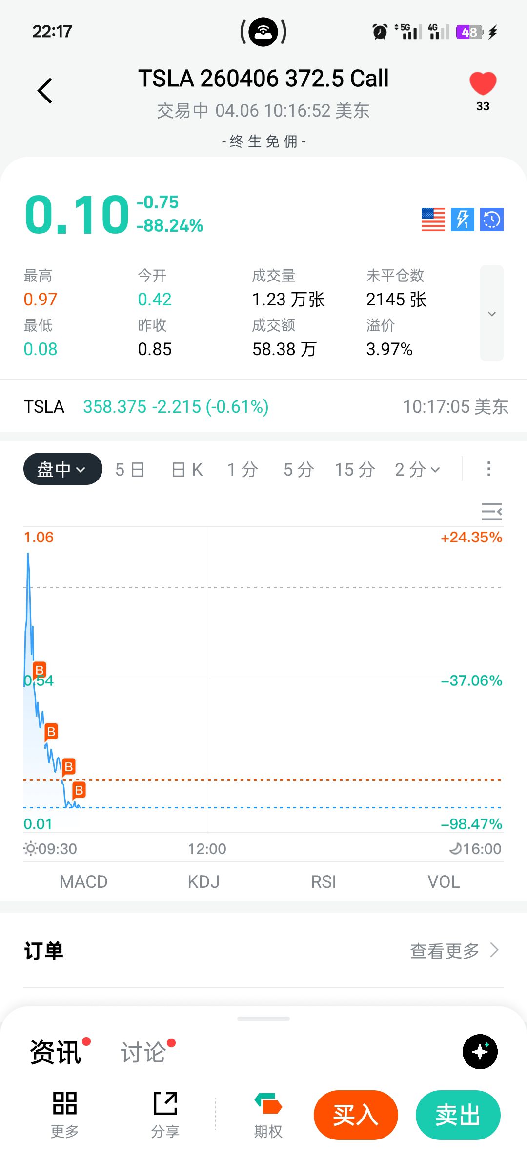Toggle the VOL indicator

pyautogui.click(x=444, y=881)
